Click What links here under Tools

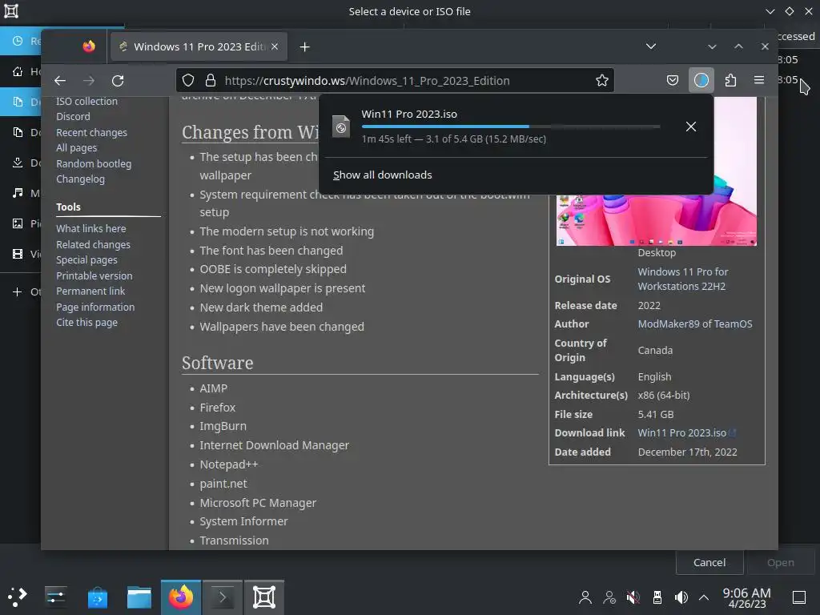[x=91, y=228]
